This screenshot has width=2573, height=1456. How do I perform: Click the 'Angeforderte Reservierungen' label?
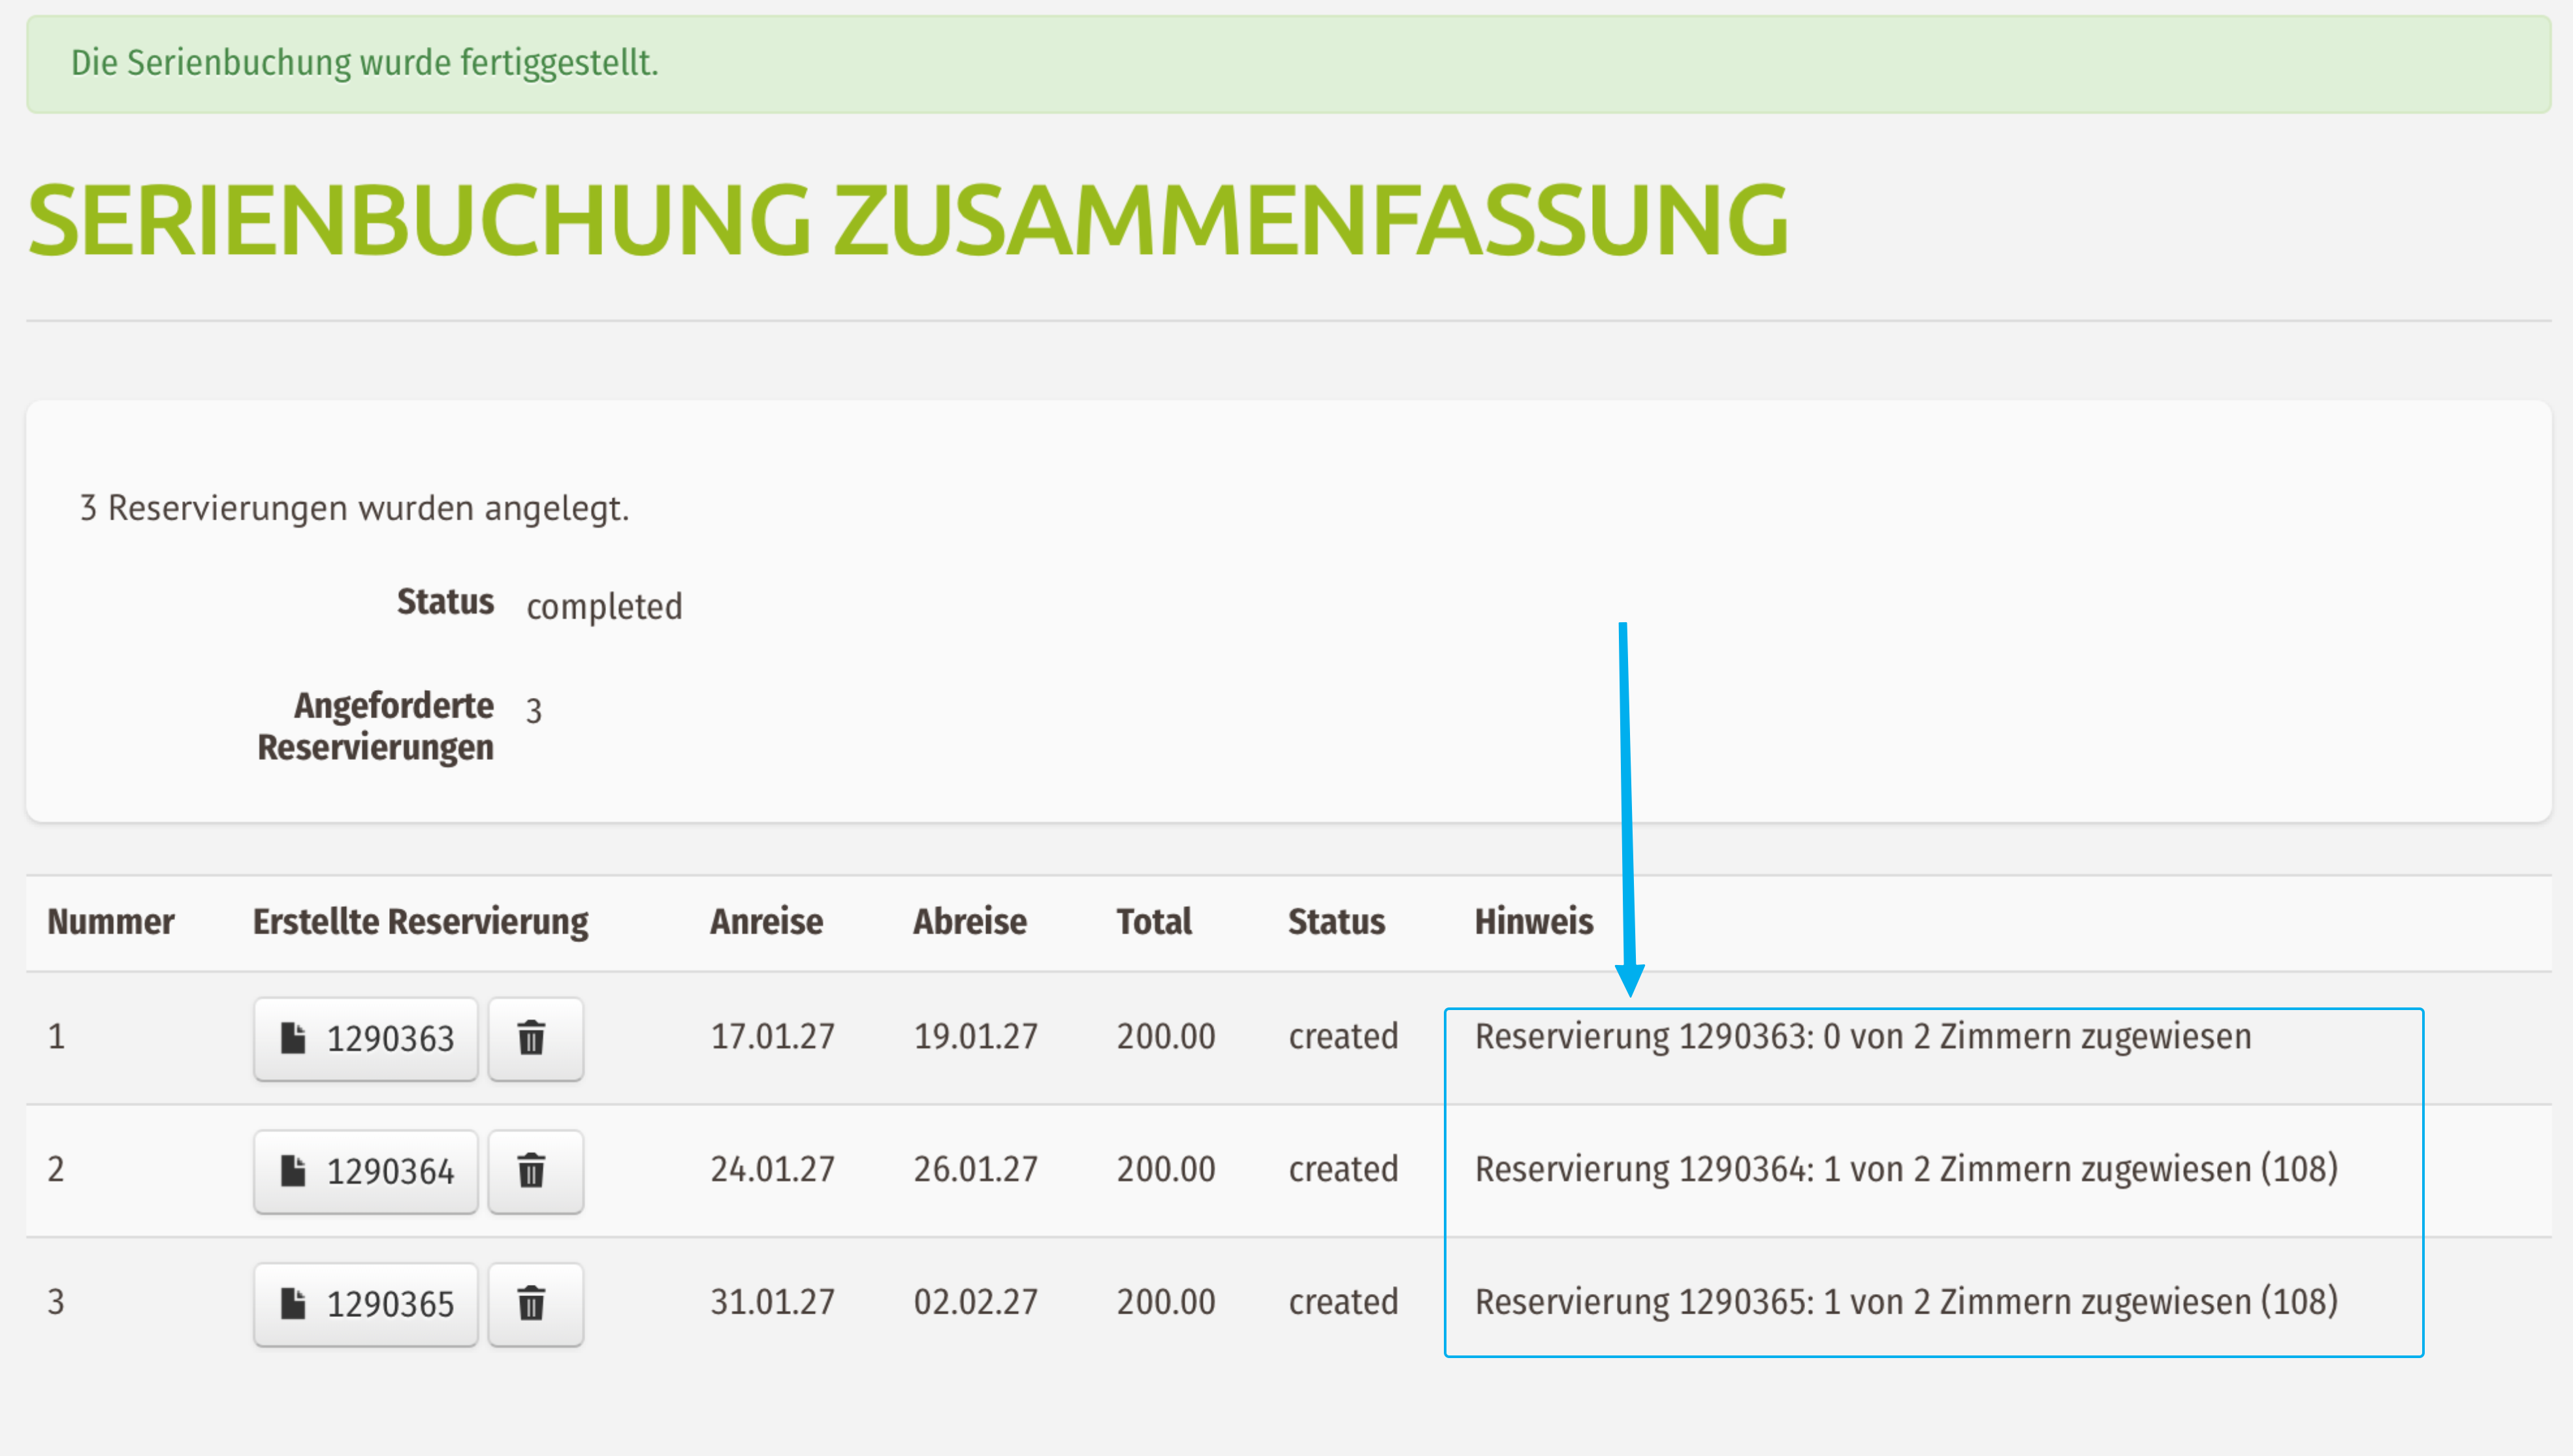[x=375, y=727]
